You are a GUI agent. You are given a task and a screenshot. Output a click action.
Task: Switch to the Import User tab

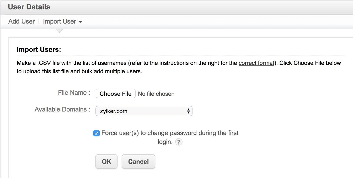pyautogui.click(x=60, y=21)
